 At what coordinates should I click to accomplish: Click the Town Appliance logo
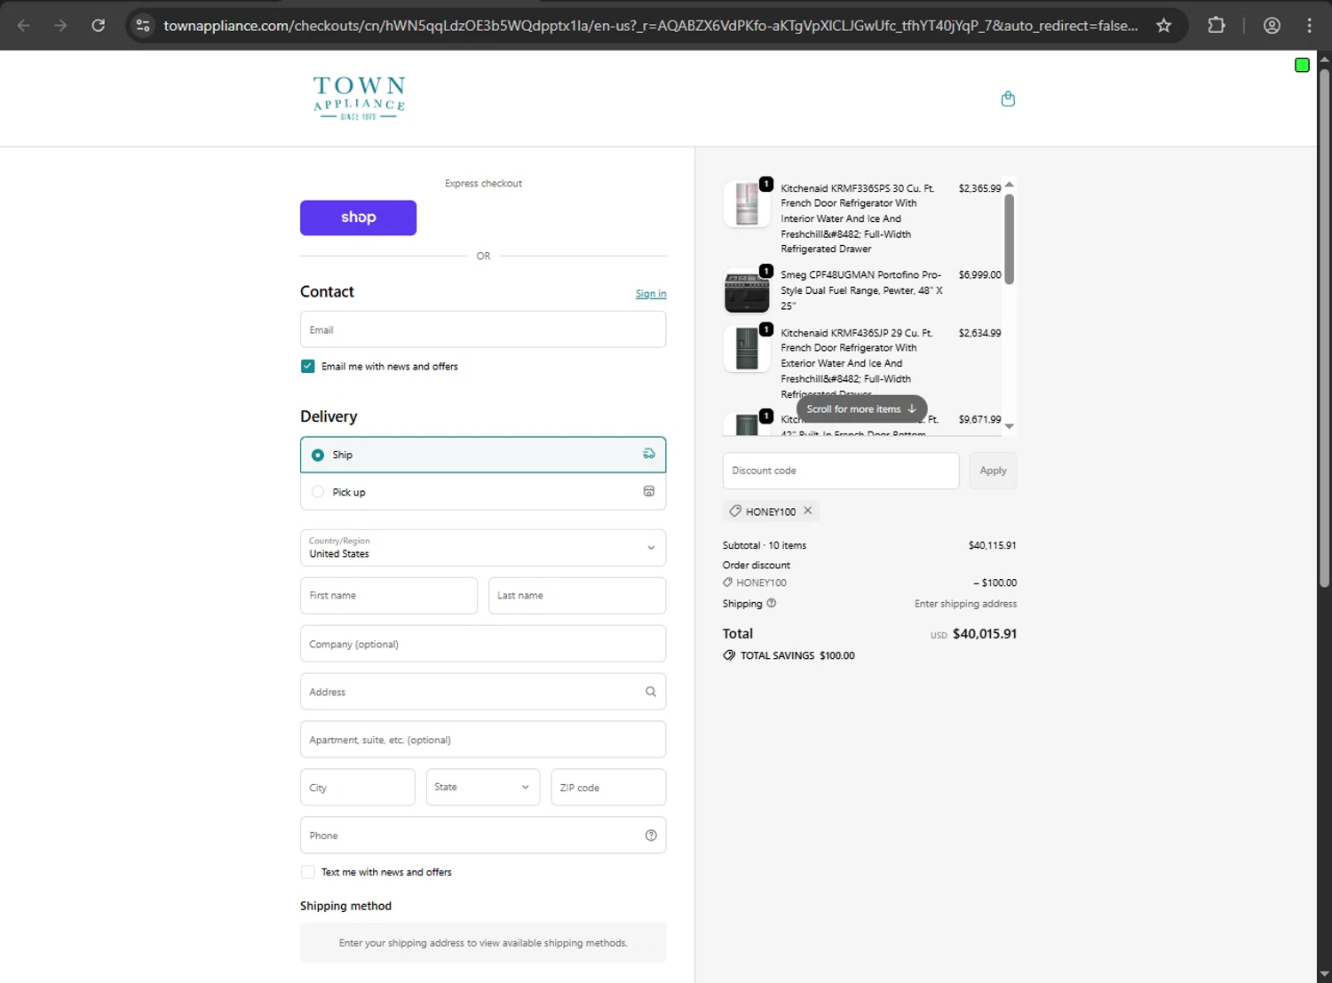[359, 98]
